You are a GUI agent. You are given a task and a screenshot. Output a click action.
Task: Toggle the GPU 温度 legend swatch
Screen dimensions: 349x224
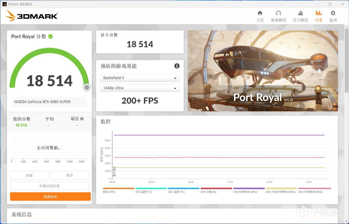(184, 188)
